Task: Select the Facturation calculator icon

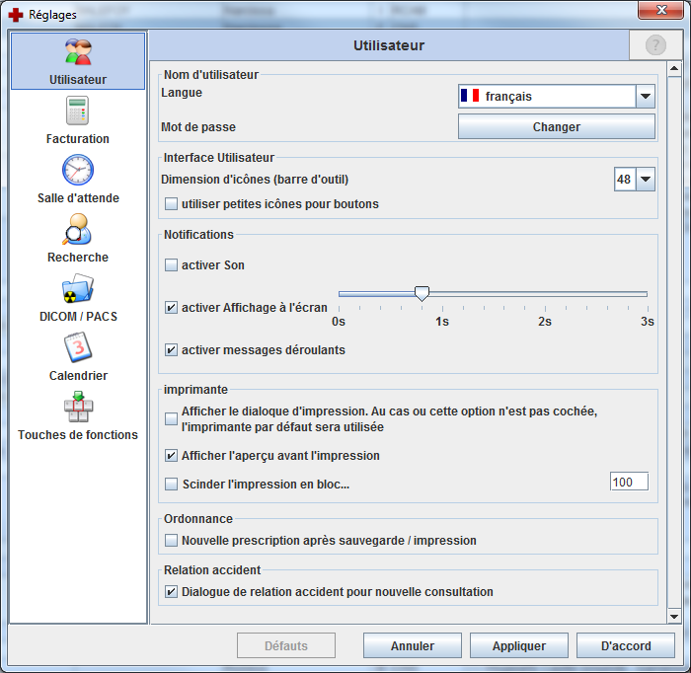Action: click(78, 112)
